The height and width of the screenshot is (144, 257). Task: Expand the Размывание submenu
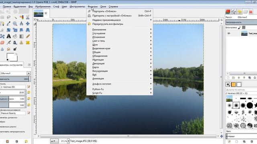pyautogui.click(x=120, y=30)
